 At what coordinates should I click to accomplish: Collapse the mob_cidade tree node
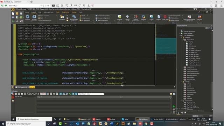click(183, 40)
